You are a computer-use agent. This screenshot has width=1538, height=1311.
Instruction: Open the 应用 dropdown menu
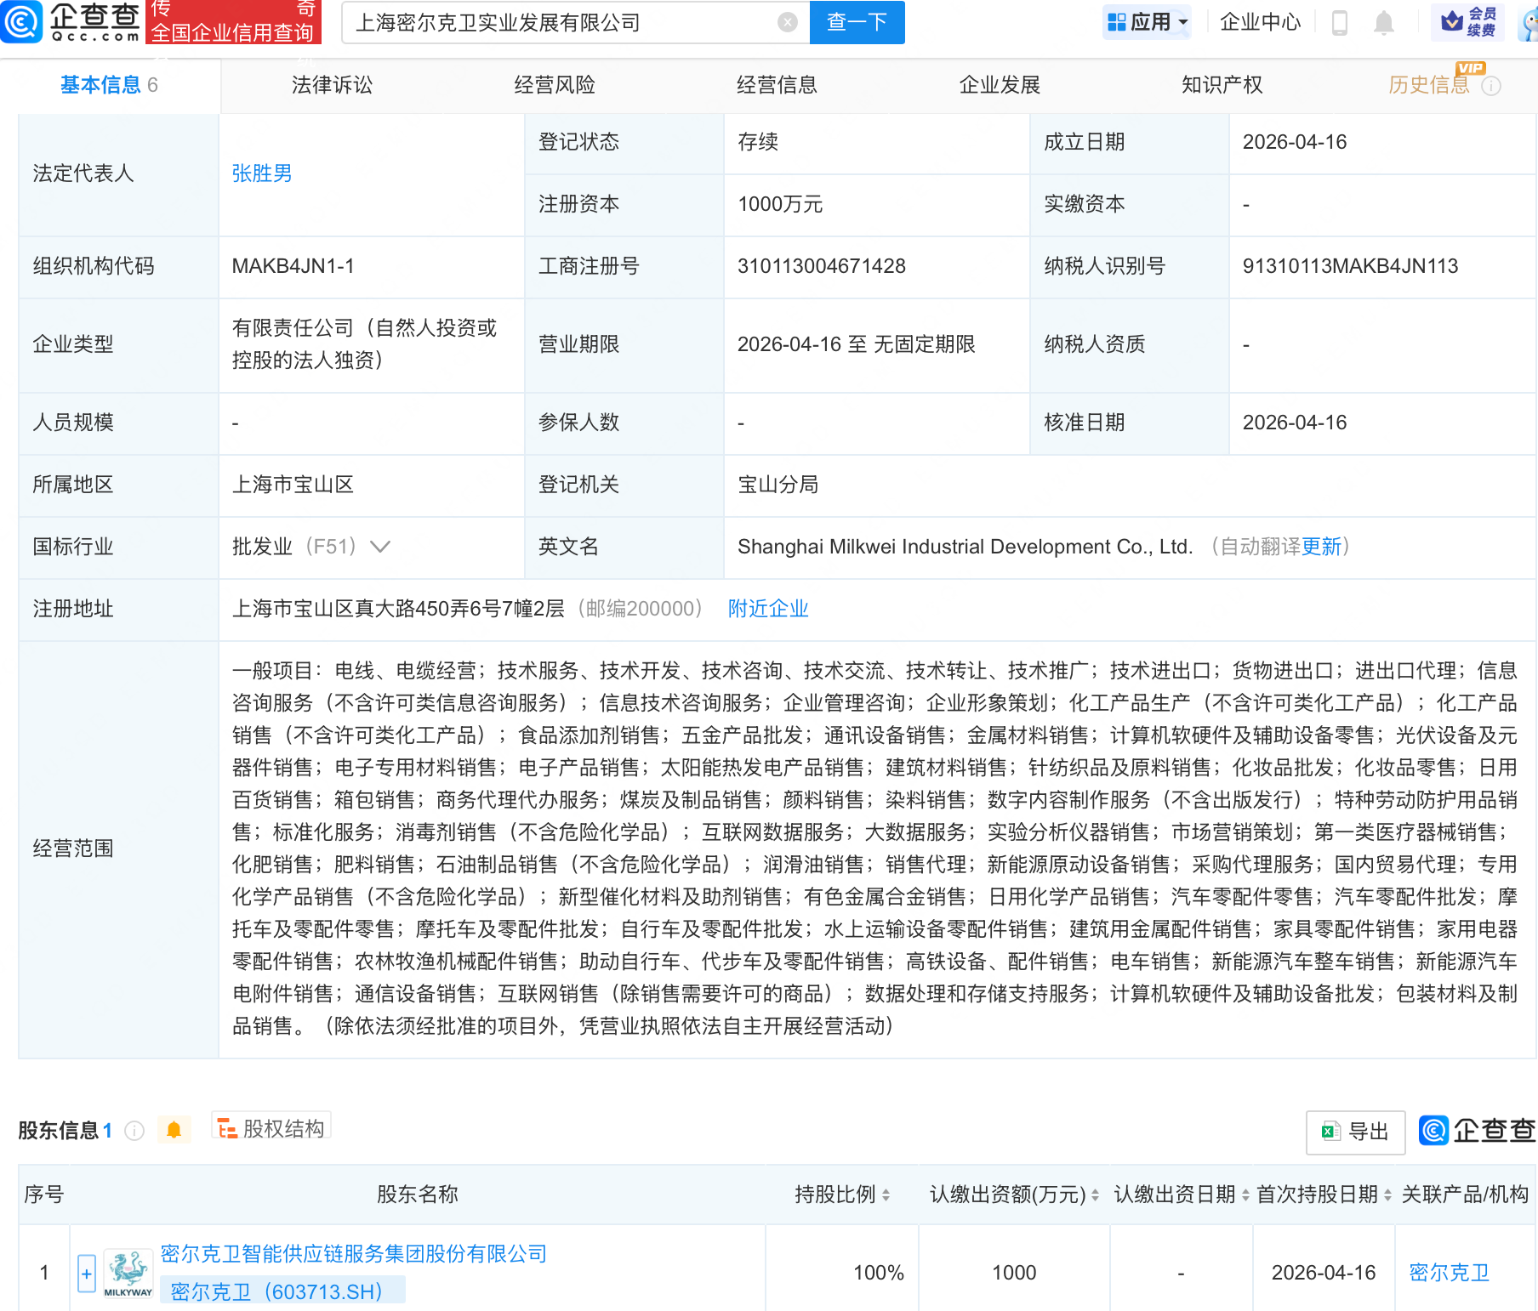click(1147, 22)
